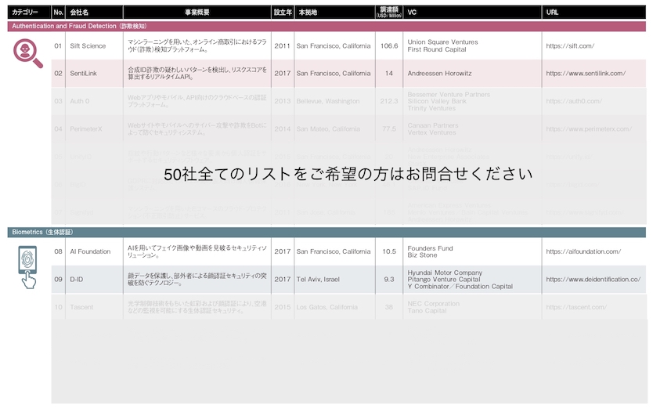Click the Hyundai Motor Company entry
This screenshot has height=412, width=653.
pyautogui.click(x=445, y=273)
